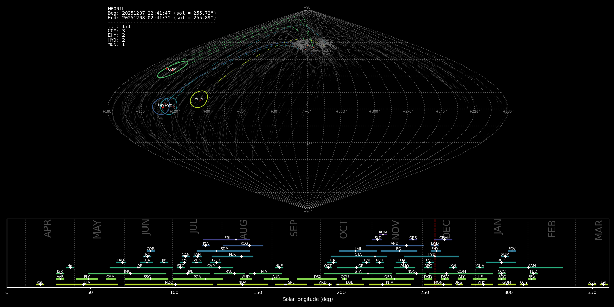The height and width of the screenshot is (307, 614).
Task: Click the APR month label
Action: (48, 228)
